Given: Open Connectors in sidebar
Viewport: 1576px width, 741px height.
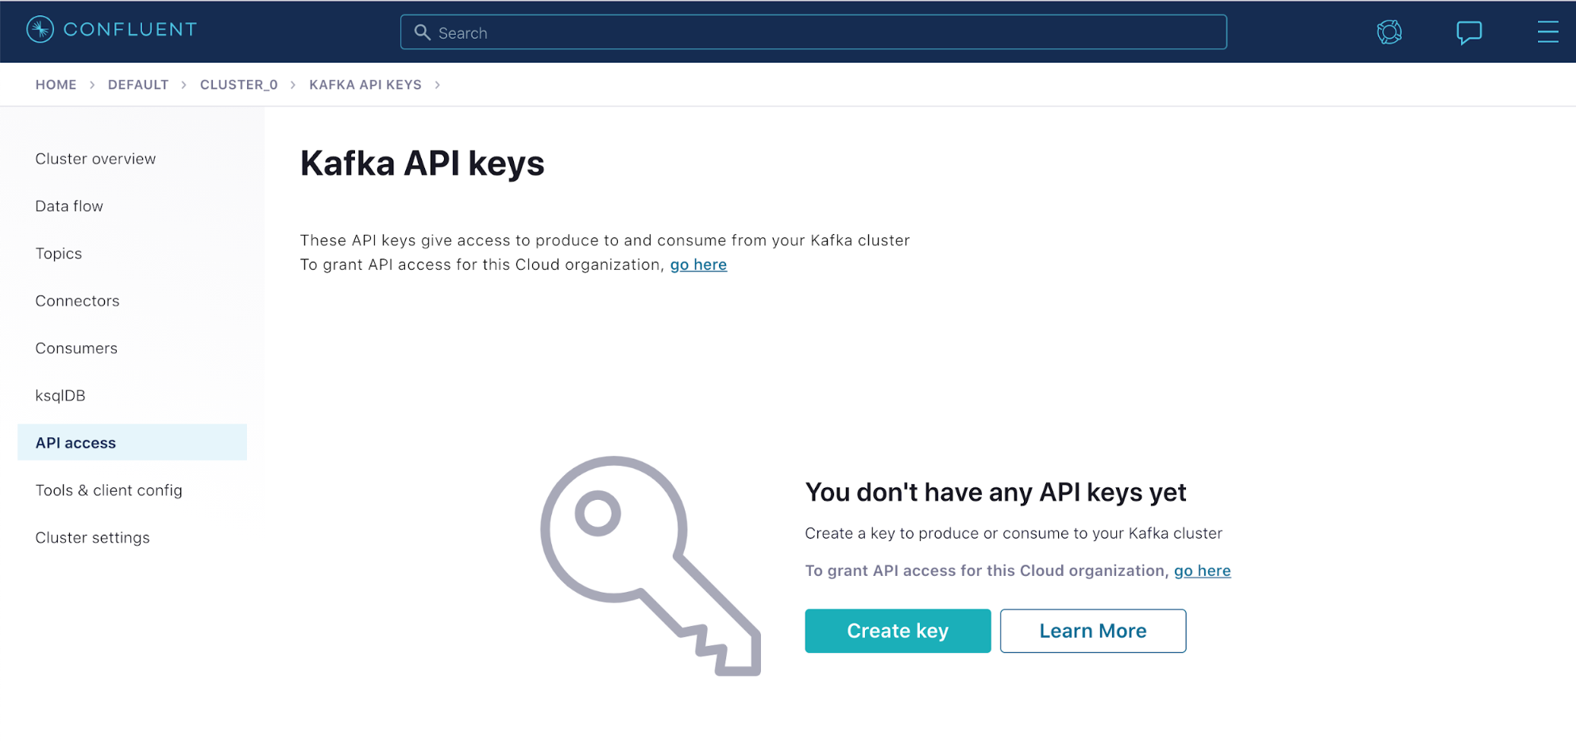Looking at the screenshot, I should click(x=77, y=301).
